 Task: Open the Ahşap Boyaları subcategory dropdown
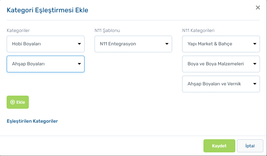[x=45, y=64]
